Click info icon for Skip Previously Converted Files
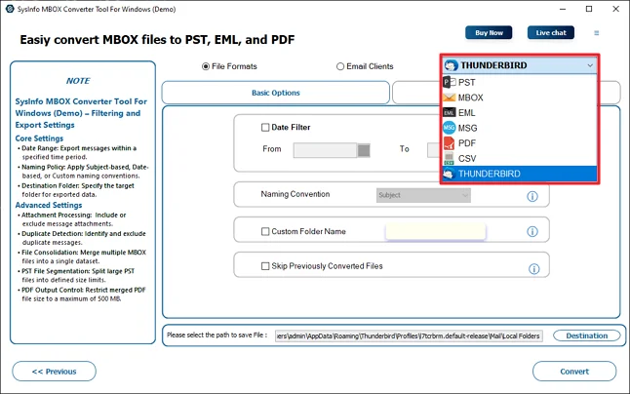 tap(533, 268)
